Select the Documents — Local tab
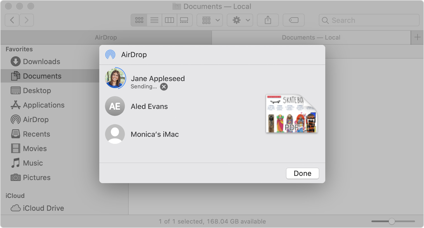 (x=311, y=37)
